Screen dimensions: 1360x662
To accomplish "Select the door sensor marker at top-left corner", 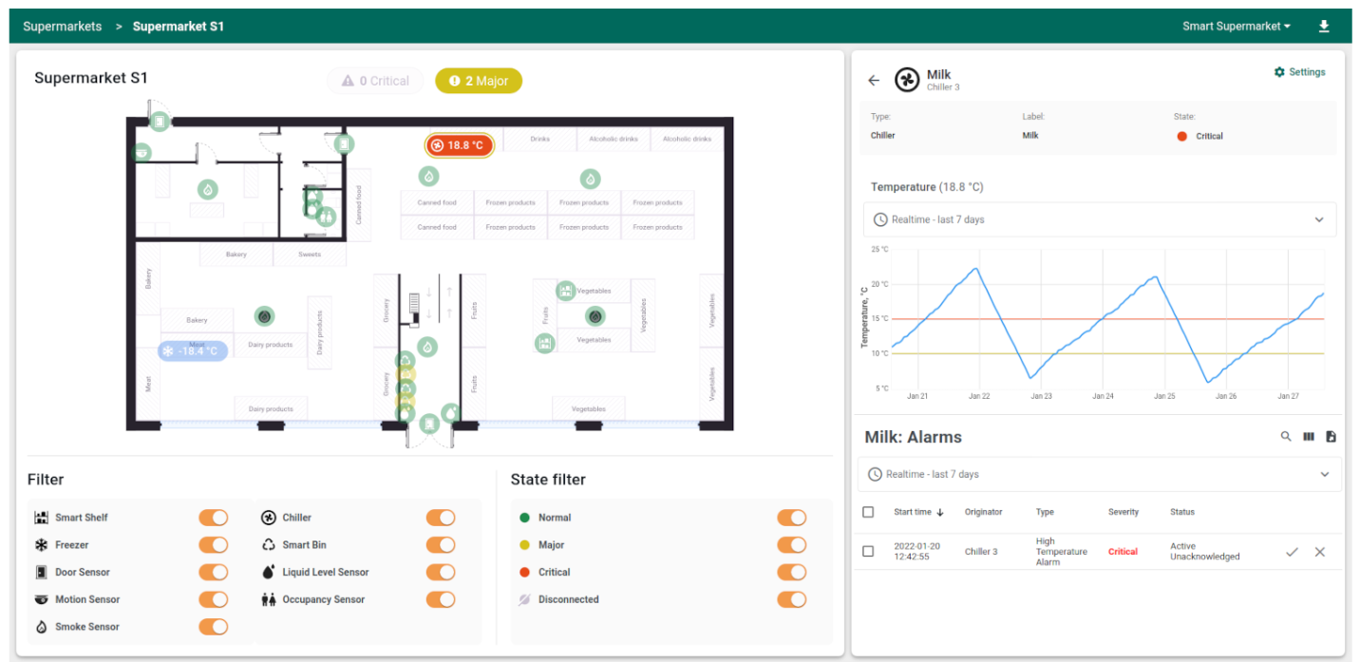I will coord(160,122).
